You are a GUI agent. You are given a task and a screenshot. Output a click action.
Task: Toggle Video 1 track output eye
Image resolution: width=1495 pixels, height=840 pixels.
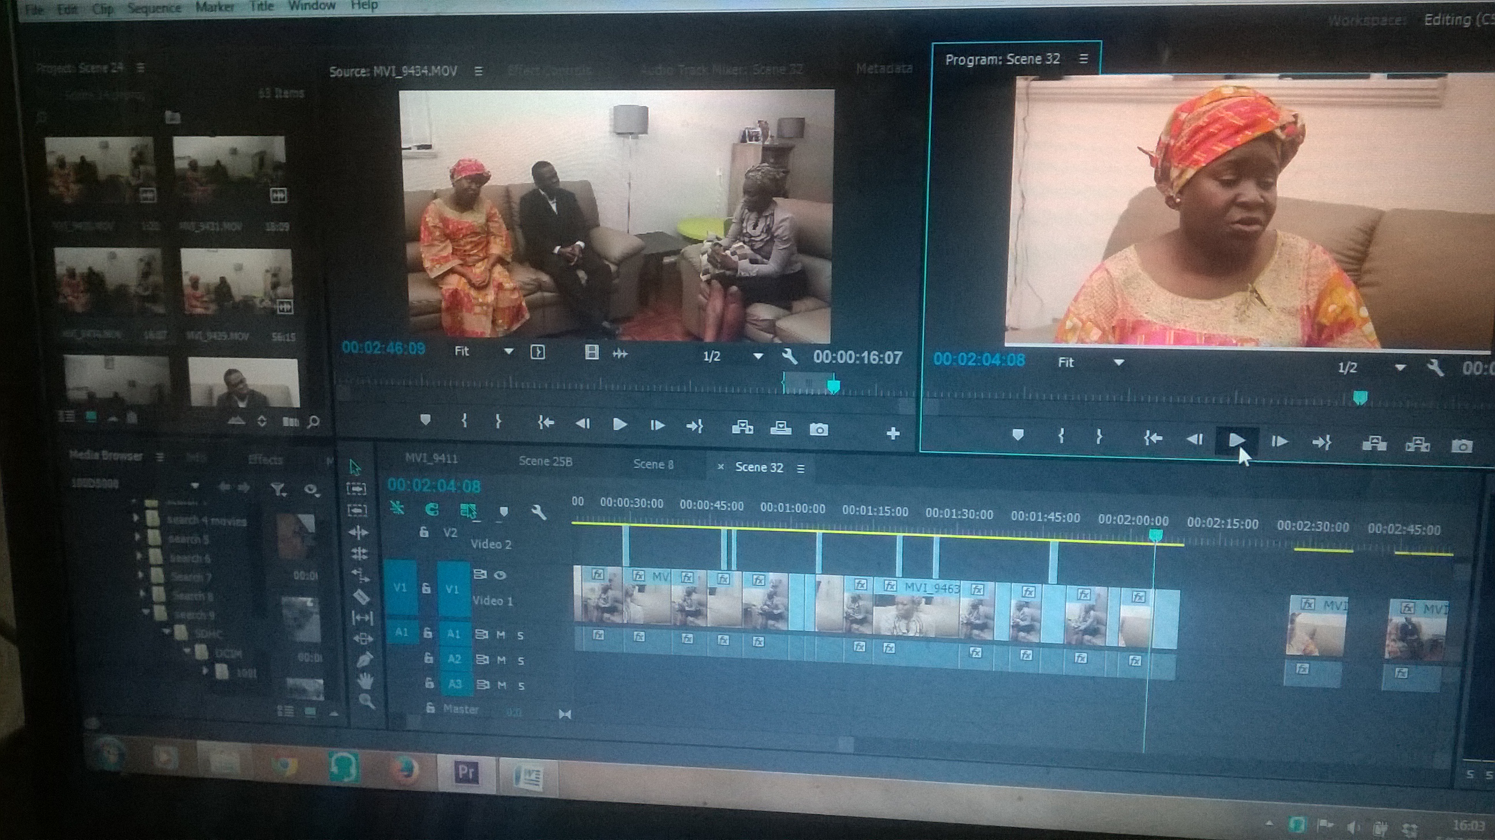500,575
